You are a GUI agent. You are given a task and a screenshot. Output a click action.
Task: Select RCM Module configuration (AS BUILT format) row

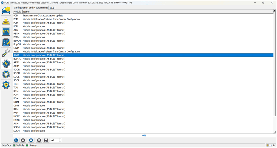pyautogui.click(x=143, y=109)
